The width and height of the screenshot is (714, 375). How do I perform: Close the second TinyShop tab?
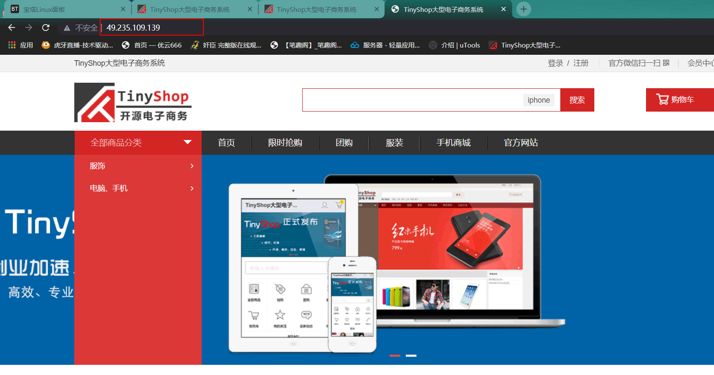pyautogui.click(x=377, y=9)
